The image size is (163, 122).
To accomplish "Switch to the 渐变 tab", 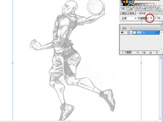I will click(132, 13).
